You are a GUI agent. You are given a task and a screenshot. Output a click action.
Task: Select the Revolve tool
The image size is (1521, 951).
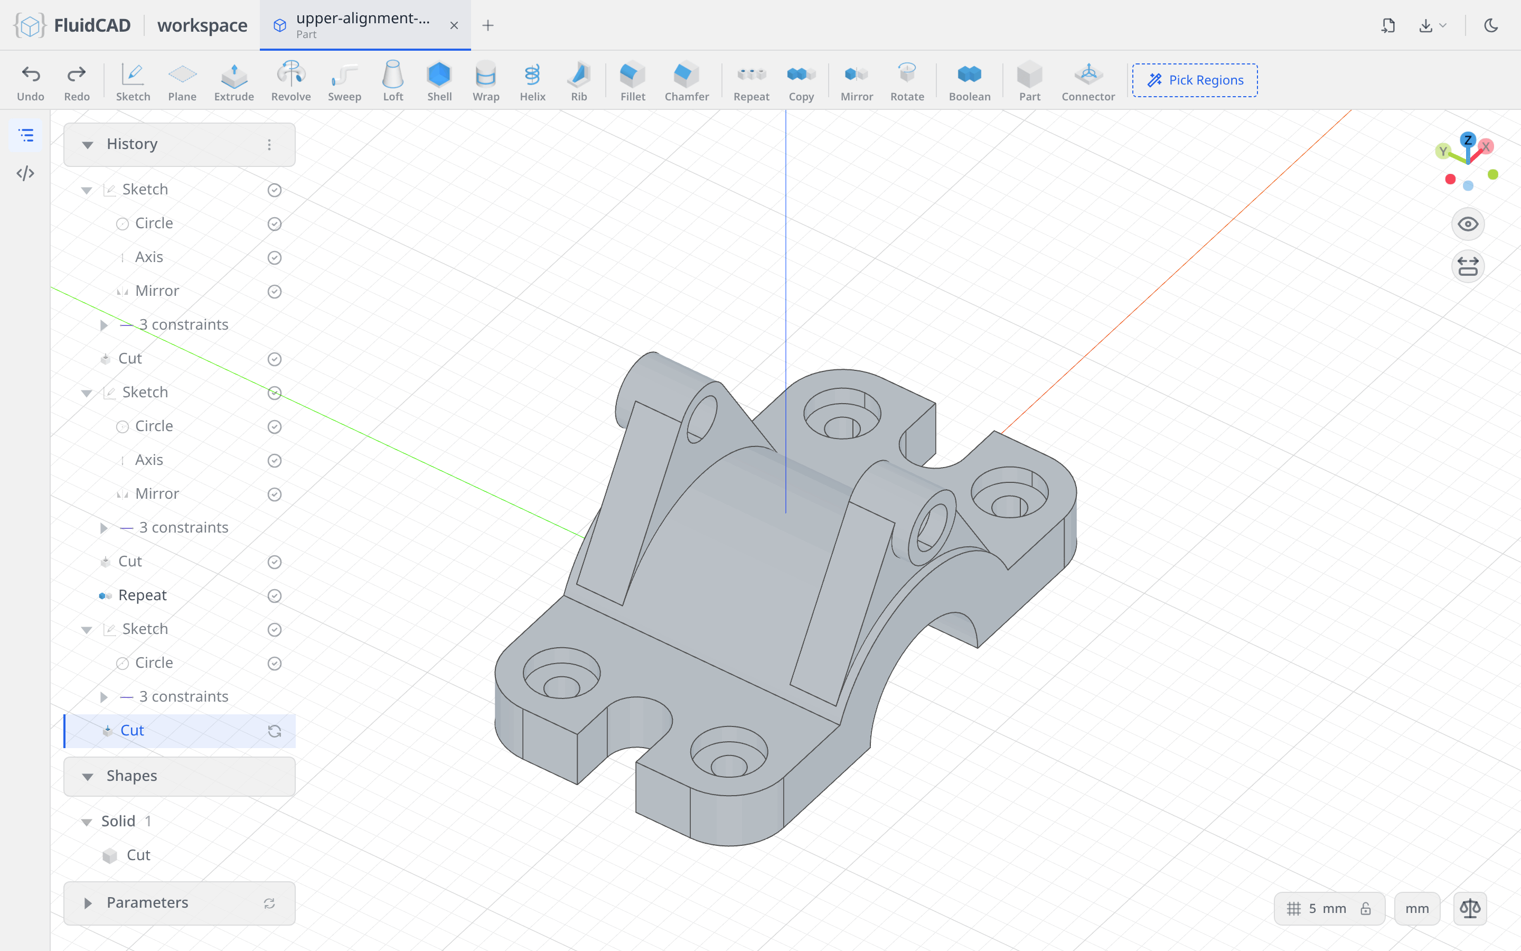[x=291, y=81]
